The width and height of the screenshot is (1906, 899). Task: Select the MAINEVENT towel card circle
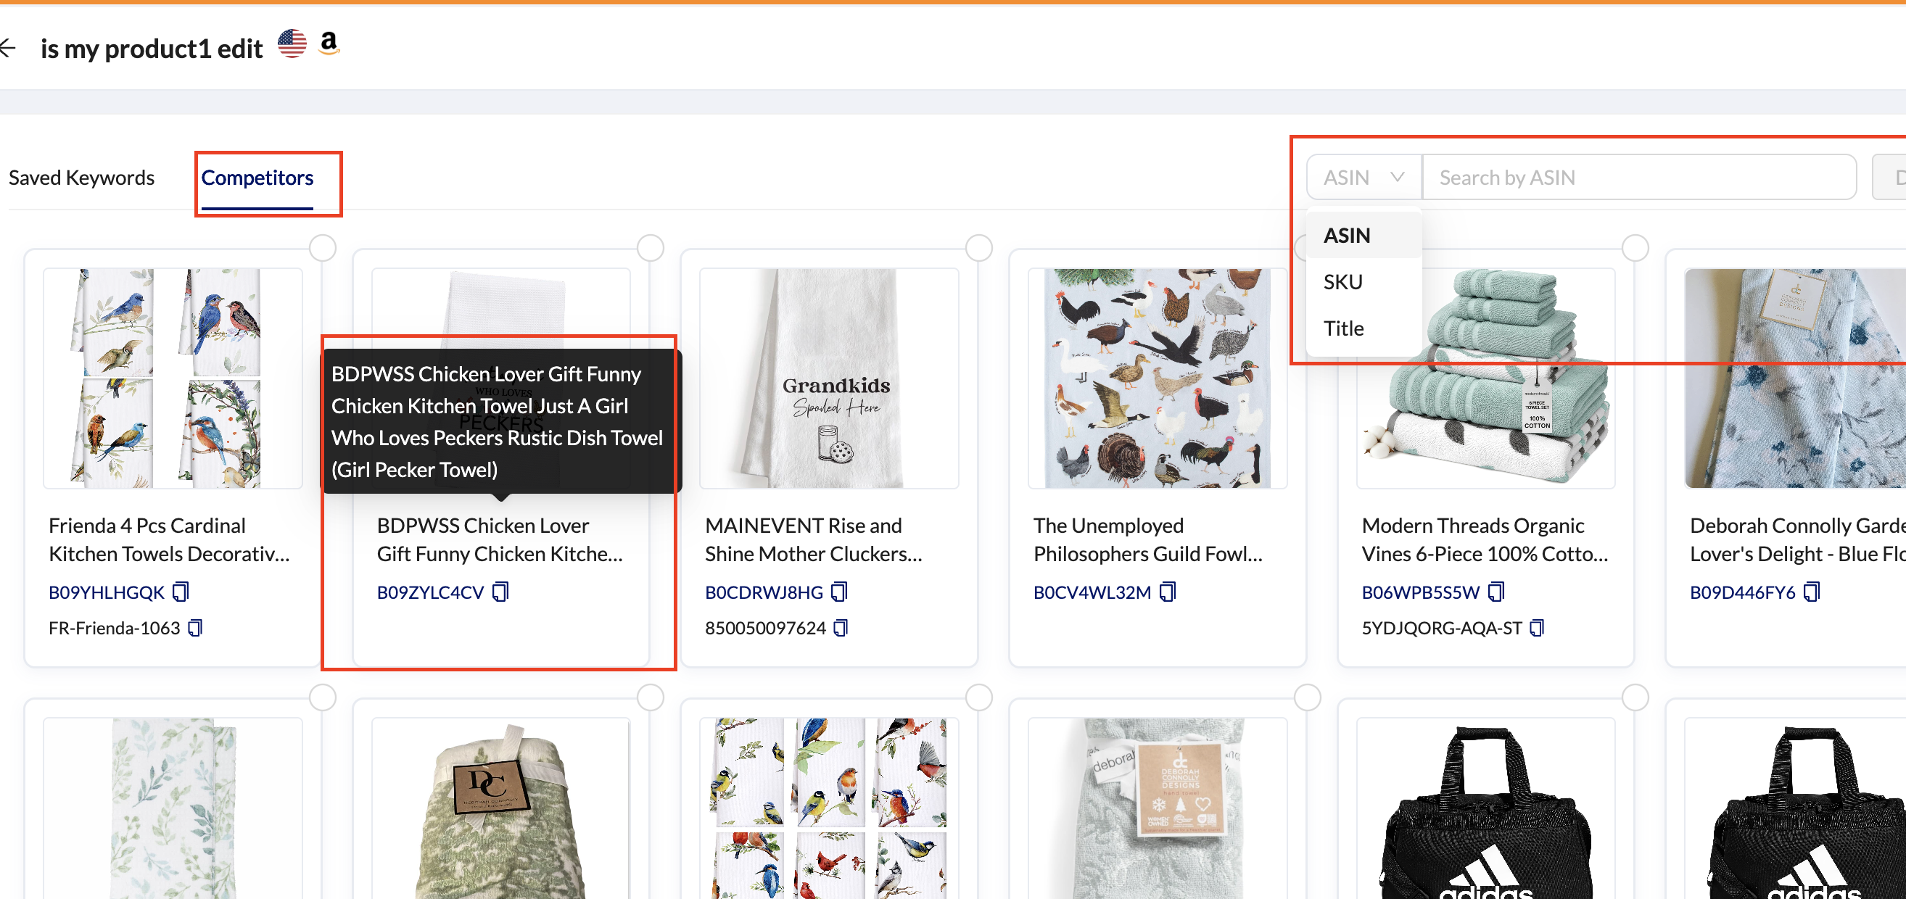tap(979, 248)
